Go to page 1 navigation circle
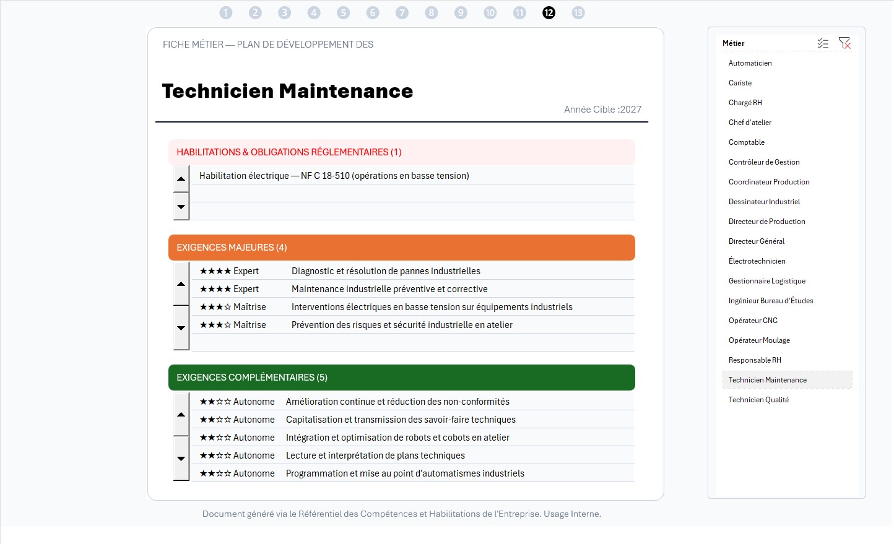This screenshot has height=544, width=894. [x=226, y=12]
